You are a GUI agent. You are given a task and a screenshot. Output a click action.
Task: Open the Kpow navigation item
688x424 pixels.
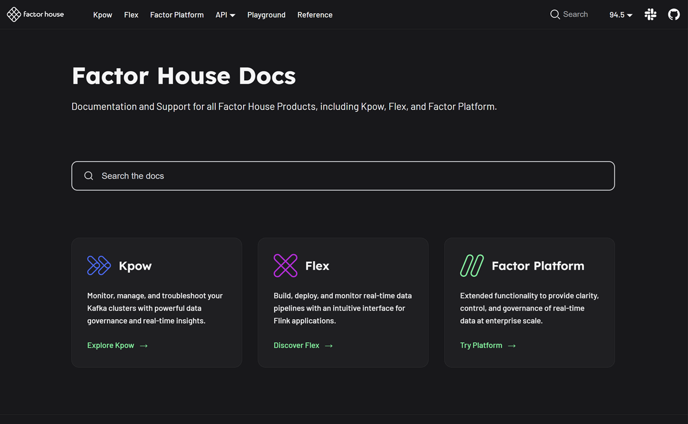click(x=102, y=15)
